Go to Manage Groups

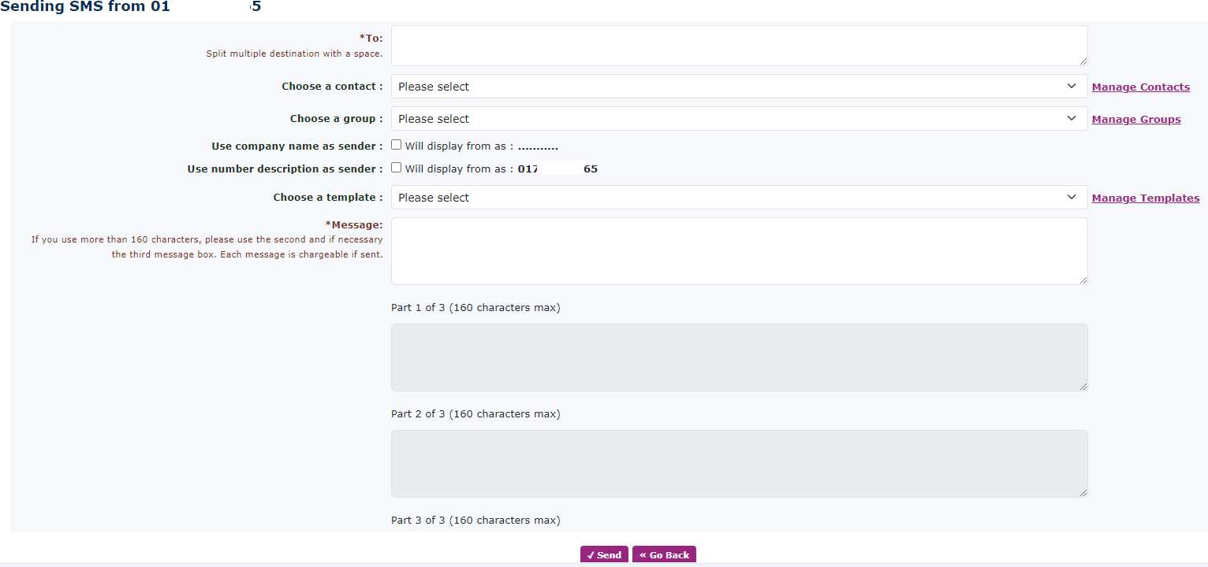click(x=1136, y=120)
